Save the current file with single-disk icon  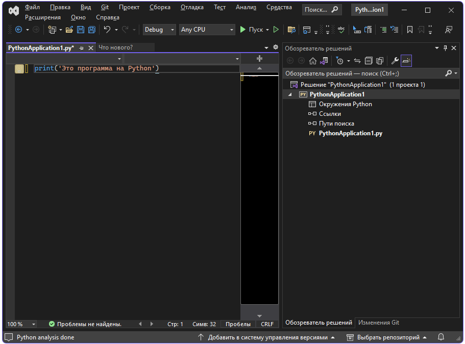tap(80, 30)
